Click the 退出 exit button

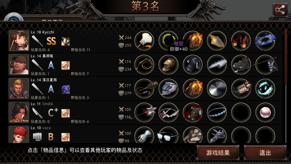click(265, 153)
